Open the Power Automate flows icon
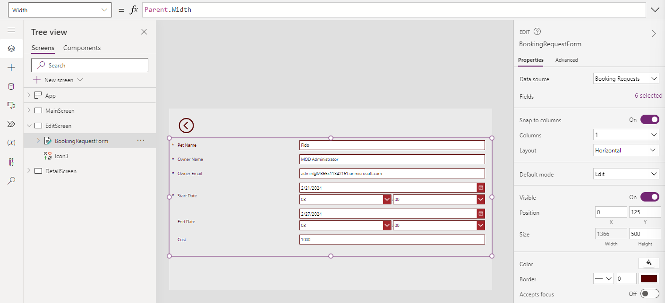 tap(11, 124)
